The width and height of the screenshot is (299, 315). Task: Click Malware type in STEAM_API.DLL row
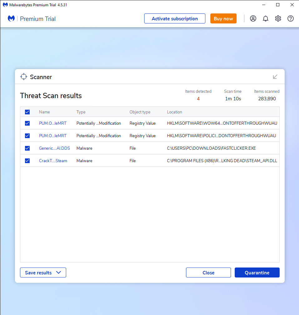84,161
